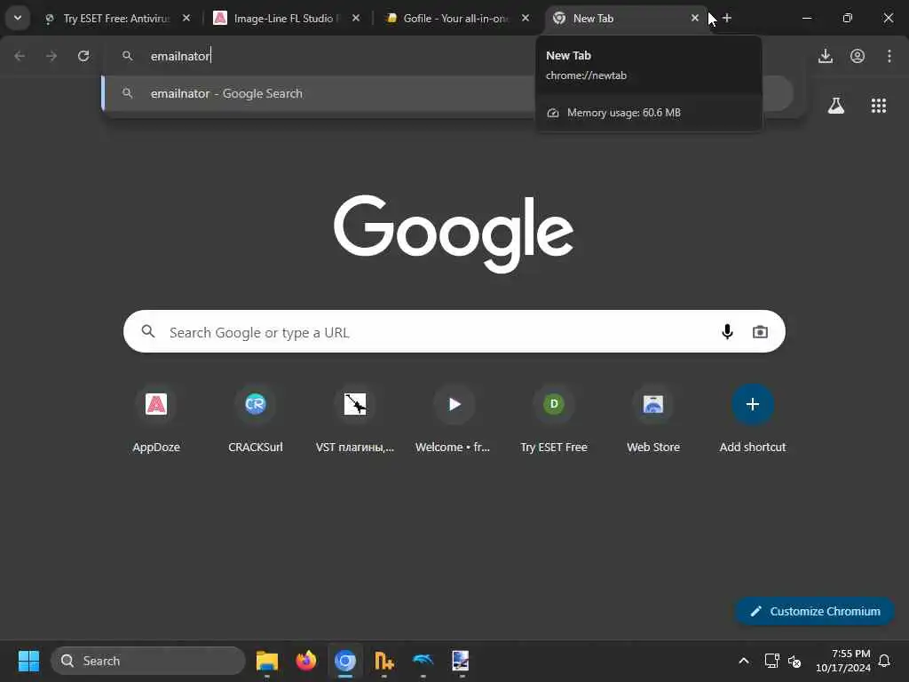Viewport: 909px width, 682px height.
Task: Open the tab search dropdown arrow
Action: tap(18, 18)
